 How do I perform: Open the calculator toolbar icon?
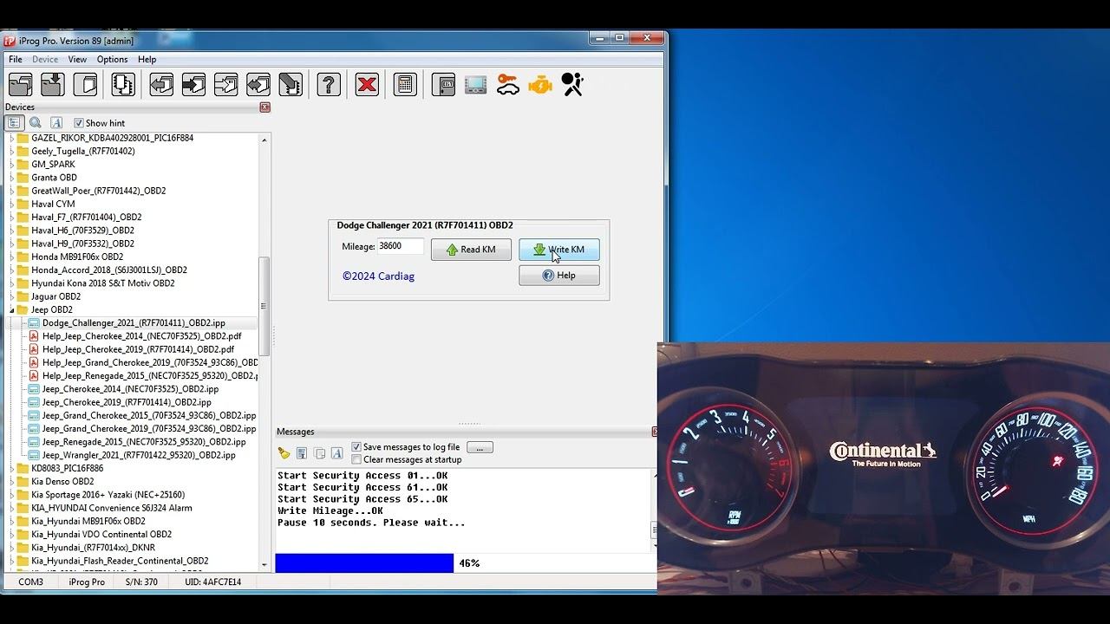405,84
